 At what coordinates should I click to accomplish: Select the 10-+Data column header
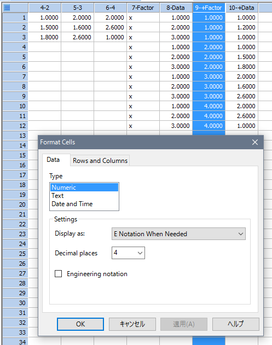tap(241, 8)
